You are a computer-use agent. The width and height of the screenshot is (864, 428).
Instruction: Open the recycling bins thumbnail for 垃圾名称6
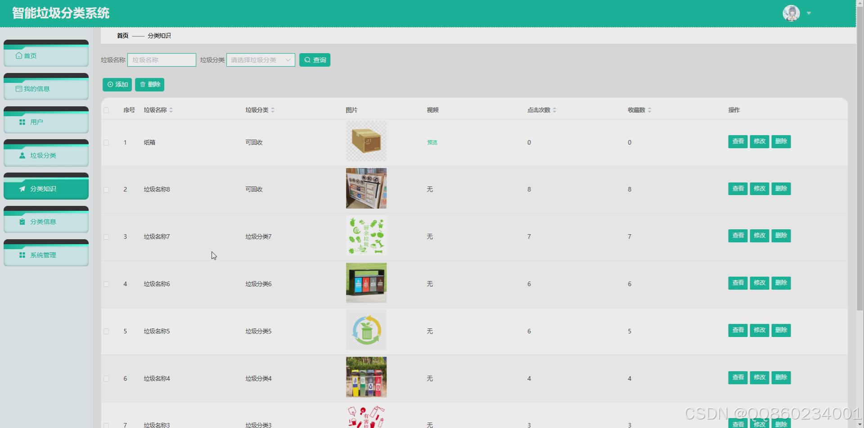pyautogui.click(x=366, y=283)
